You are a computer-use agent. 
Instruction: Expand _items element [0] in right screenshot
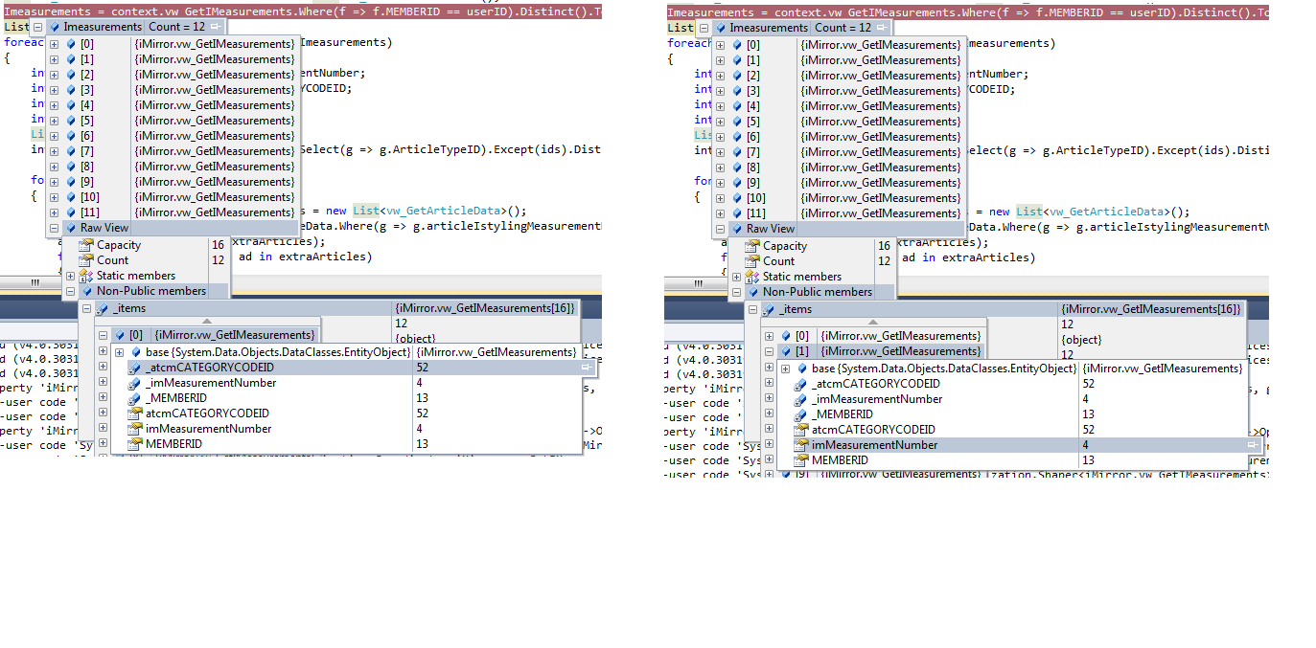point(769,336)
